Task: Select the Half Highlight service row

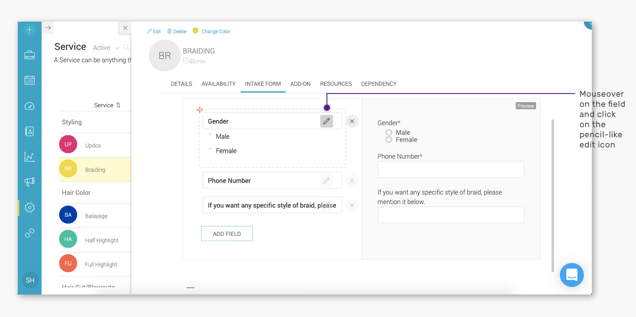Action: point(95,240)
